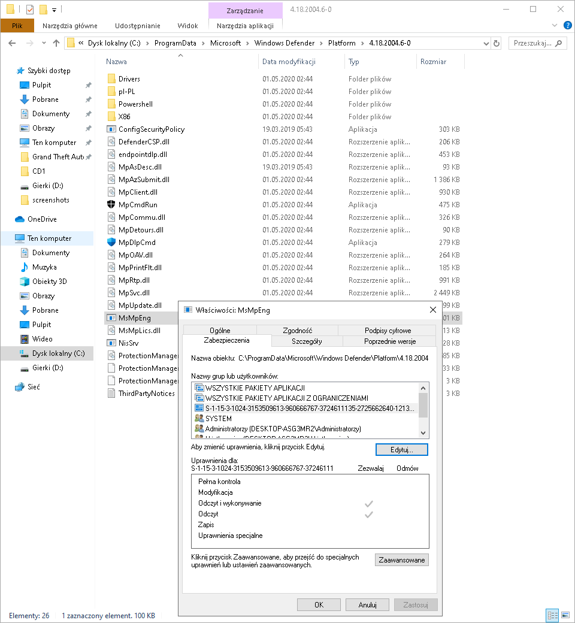This screenshot has width=575, height=623.
Task: Switch to details view icon
Action: click(552, 615)
